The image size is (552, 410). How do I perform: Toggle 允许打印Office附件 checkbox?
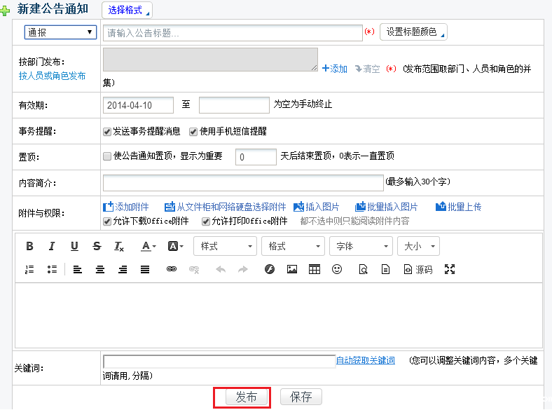pos(206,221)
